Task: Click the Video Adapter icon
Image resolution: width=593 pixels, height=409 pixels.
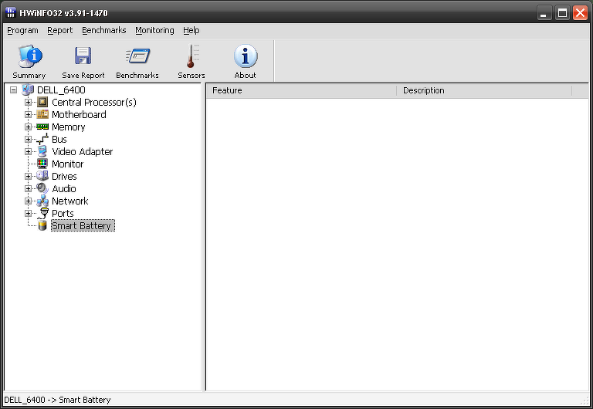Action: tap(42, 151)
